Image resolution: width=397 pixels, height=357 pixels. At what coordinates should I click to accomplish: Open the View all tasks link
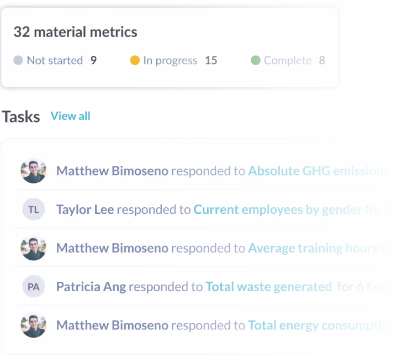pos(70,116)
